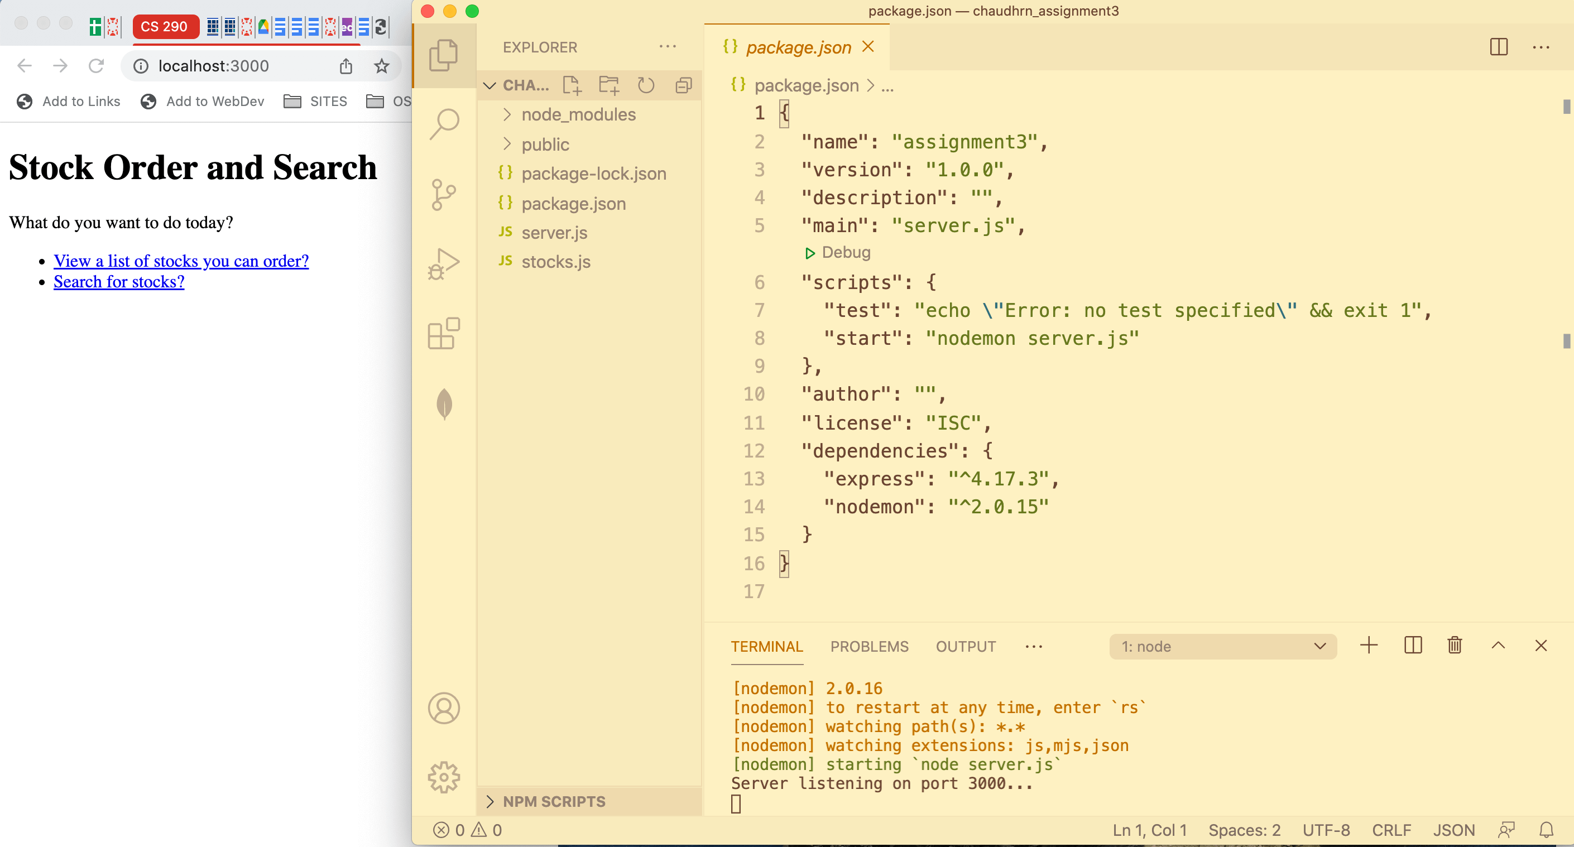The height and width of the screenshot is (847, 1574).
Task: Open the Source Control view
Action: (x=444, y=194)
